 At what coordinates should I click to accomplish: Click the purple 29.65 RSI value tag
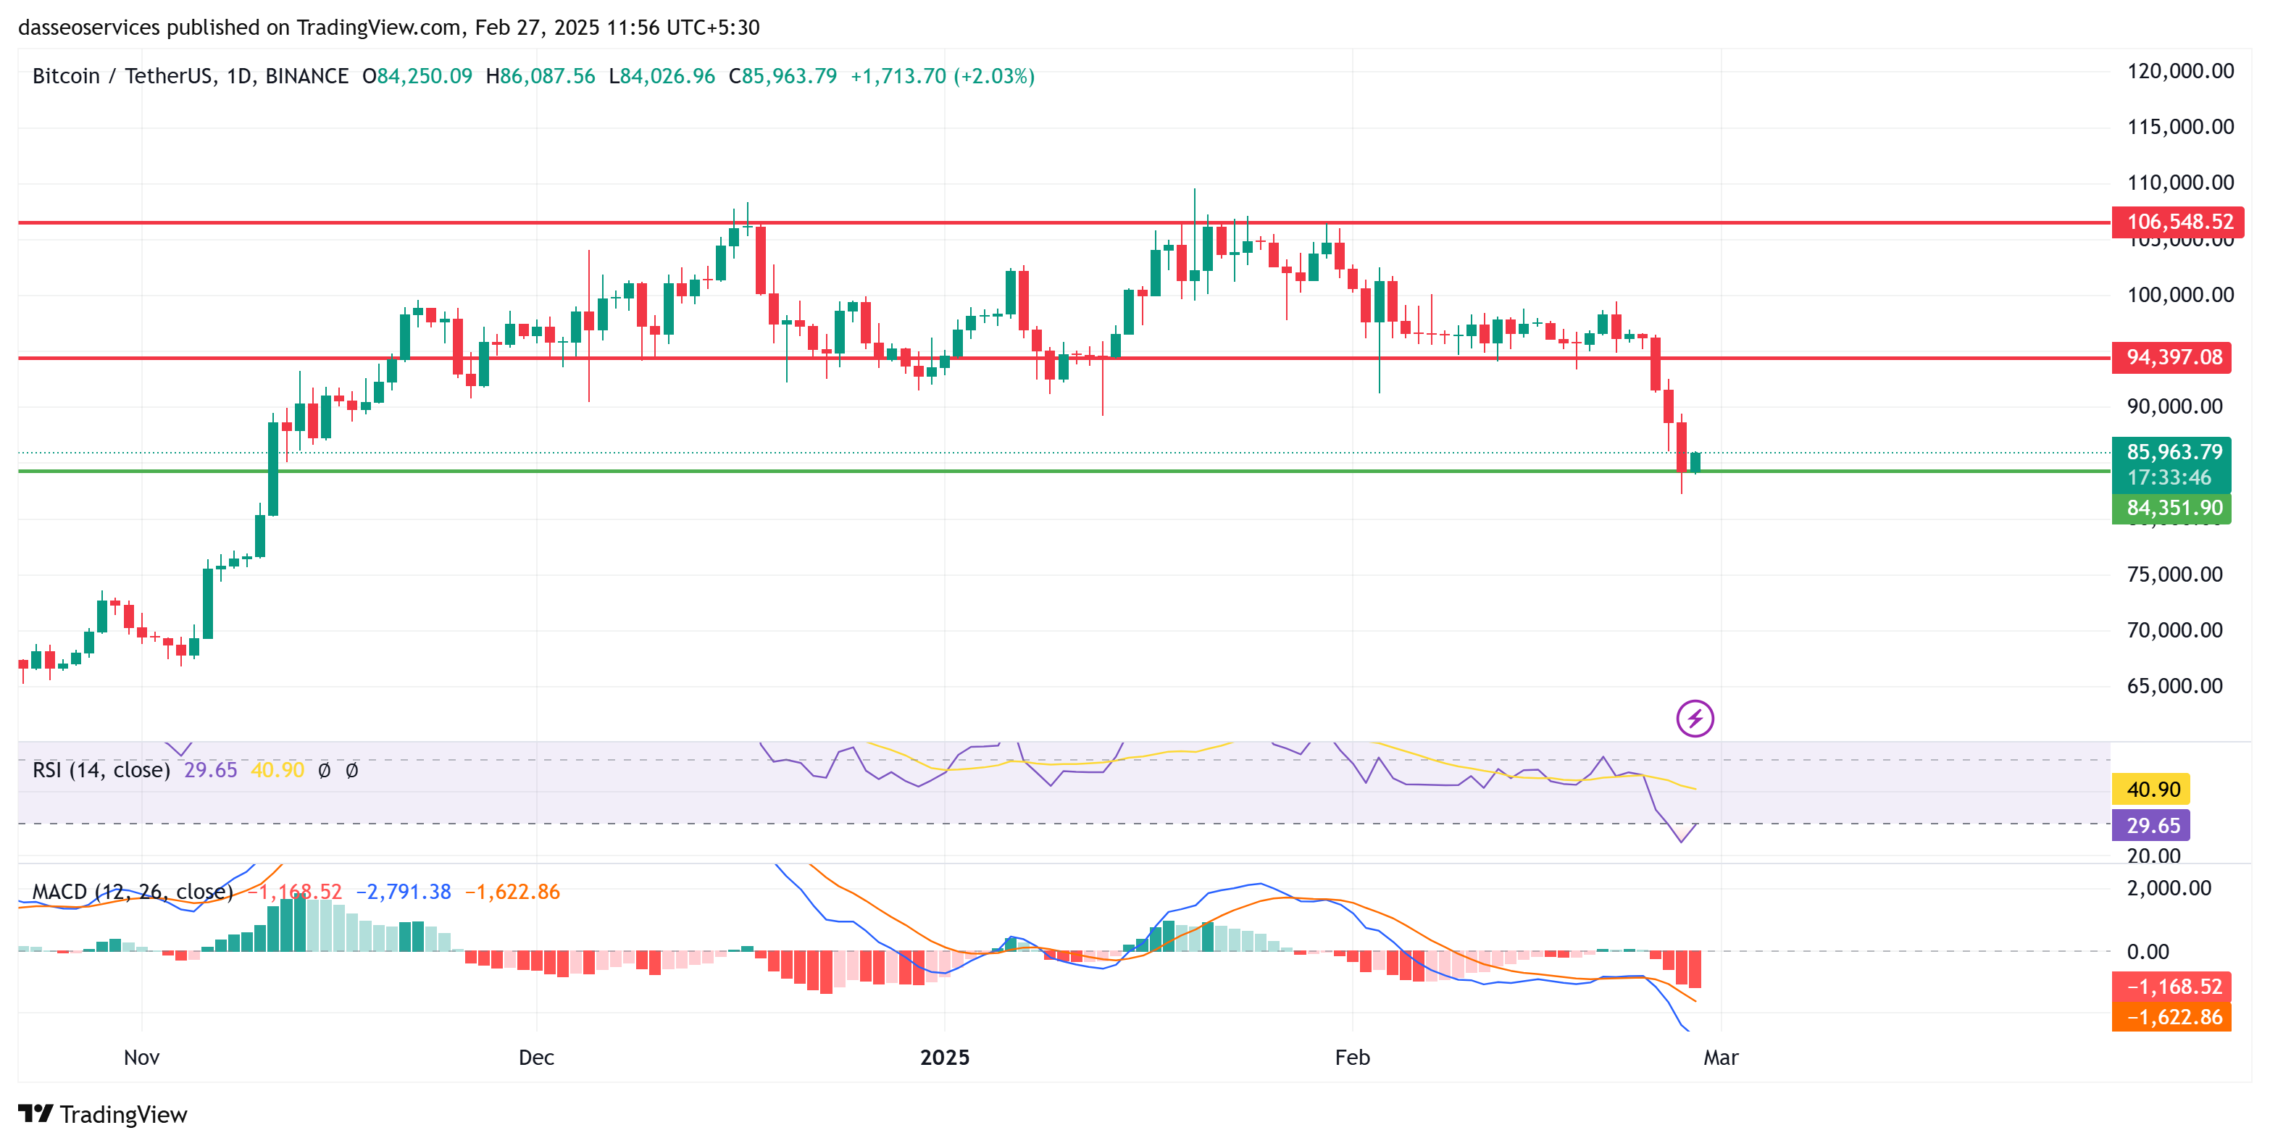coord(2152,825)
